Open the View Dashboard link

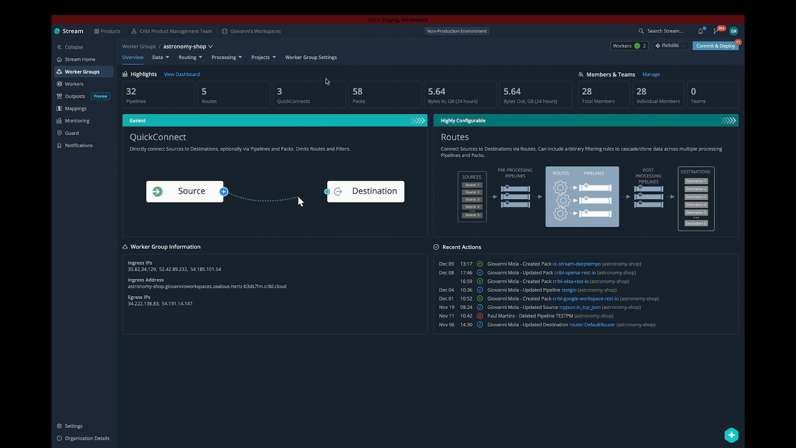[x=182, y=75]
